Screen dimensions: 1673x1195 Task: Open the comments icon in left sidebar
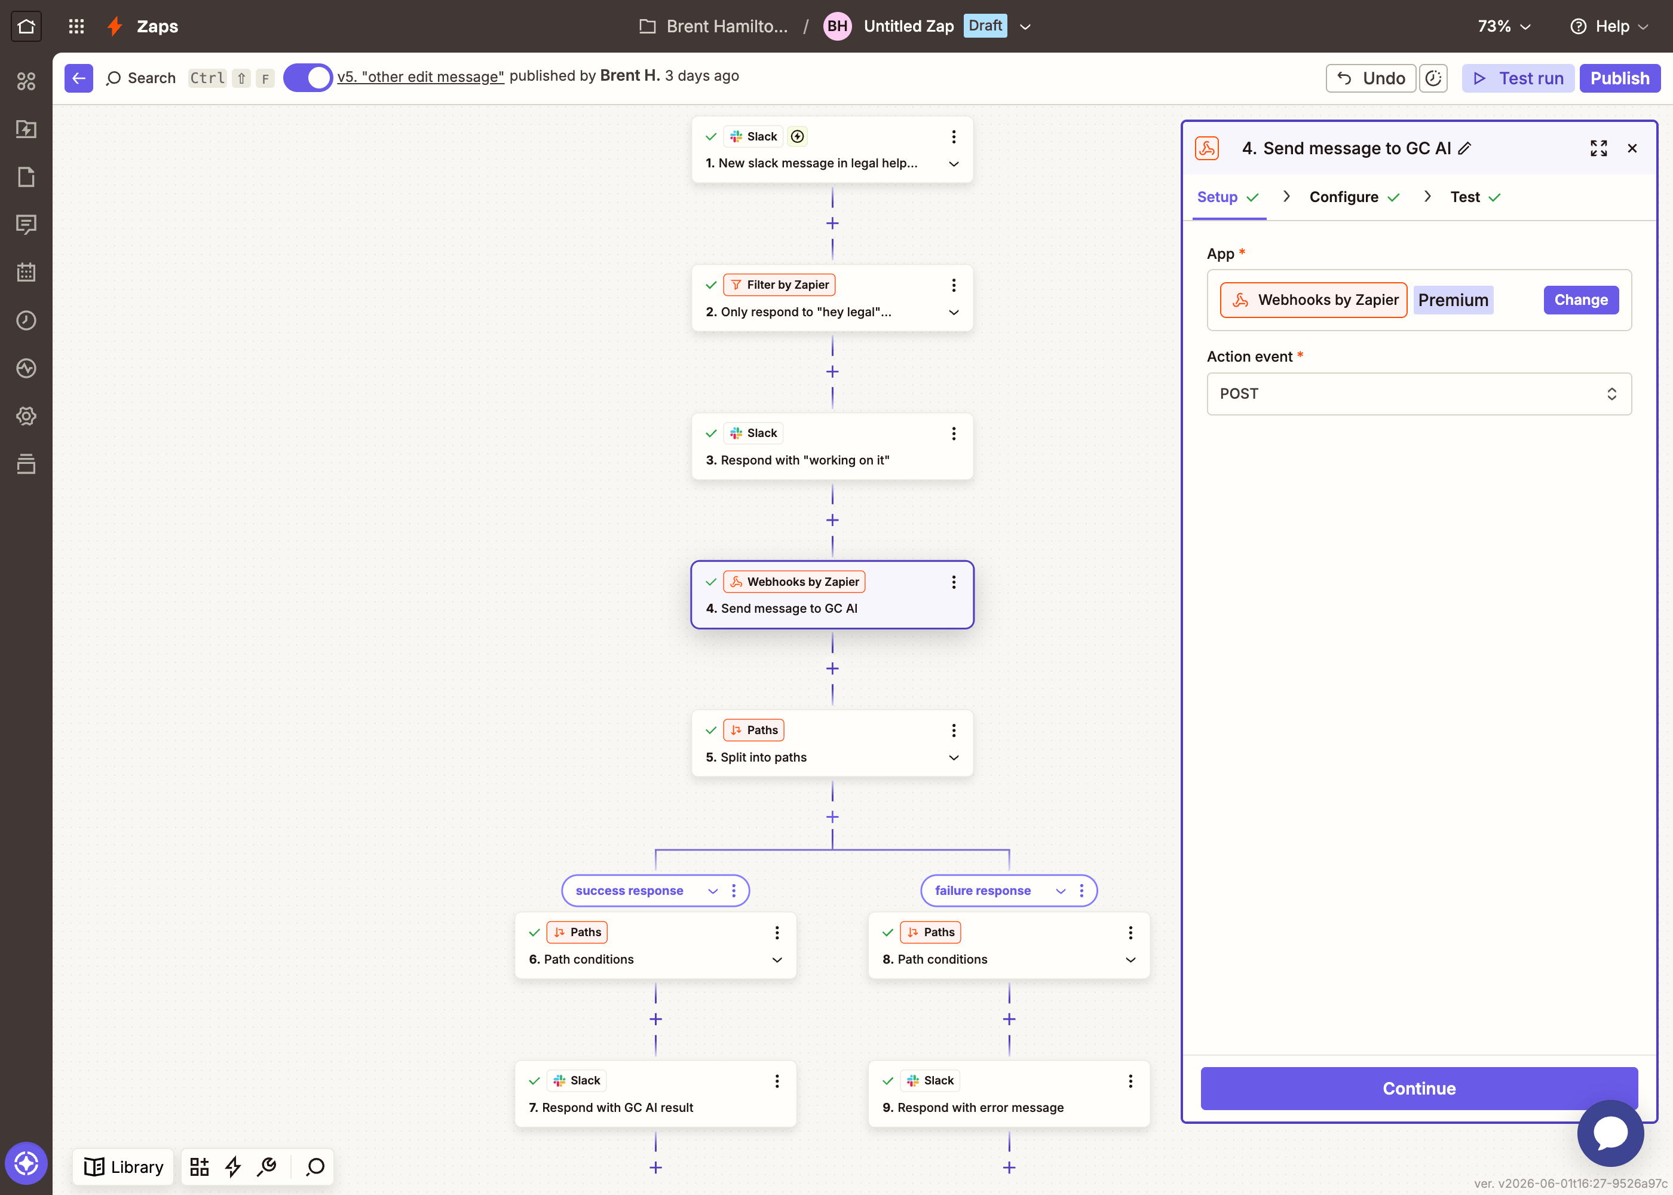[x=26, y=224]
